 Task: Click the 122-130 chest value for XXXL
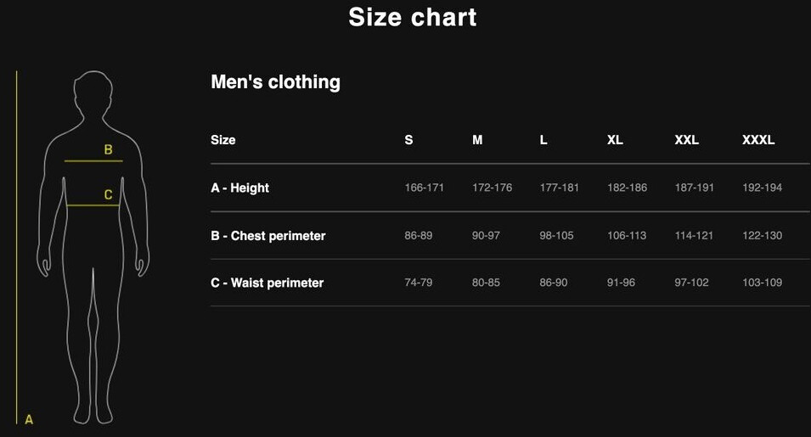tap(762, 235)
